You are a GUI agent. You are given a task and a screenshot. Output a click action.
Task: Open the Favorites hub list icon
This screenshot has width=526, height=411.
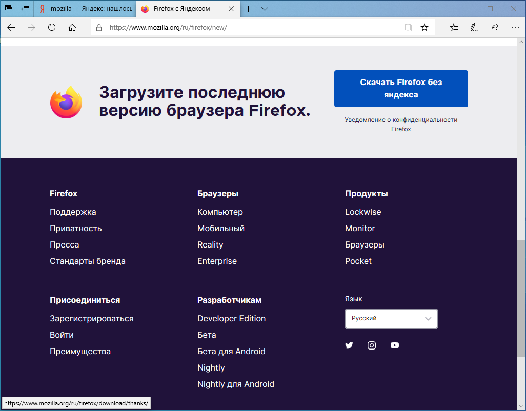[454, 28]
